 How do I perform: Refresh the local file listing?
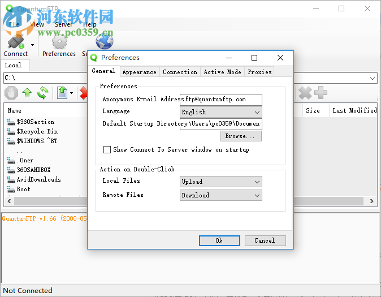[x=43, y=93]
